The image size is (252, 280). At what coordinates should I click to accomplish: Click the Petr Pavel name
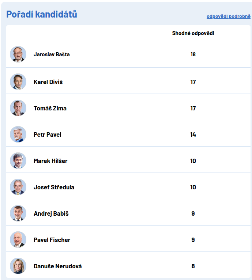pos(47,135)
